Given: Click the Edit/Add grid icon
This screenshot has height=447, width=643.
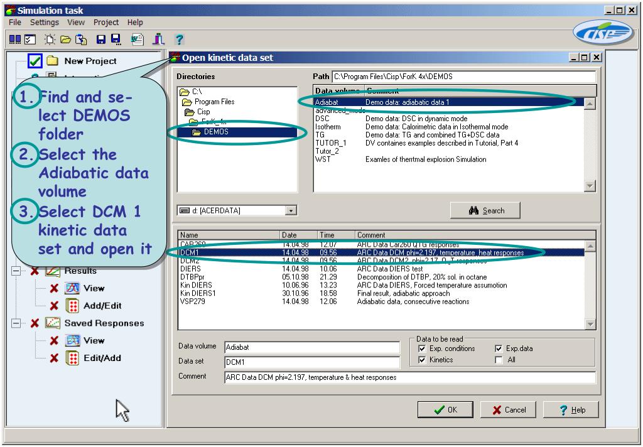Looking at the screenshot, I should [72, 358].
